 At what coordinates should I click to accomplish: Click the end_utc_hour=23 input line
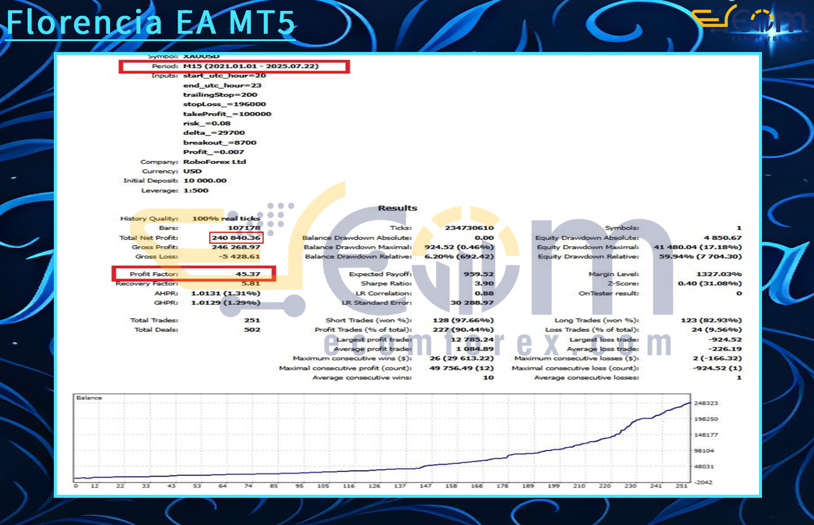[x=222, y=85]
